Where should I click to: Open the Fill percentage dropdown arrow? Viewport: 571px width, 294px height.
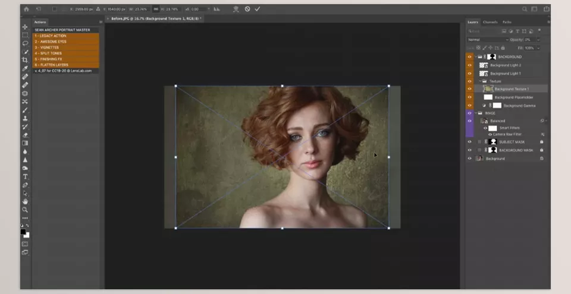coord(538,48)
